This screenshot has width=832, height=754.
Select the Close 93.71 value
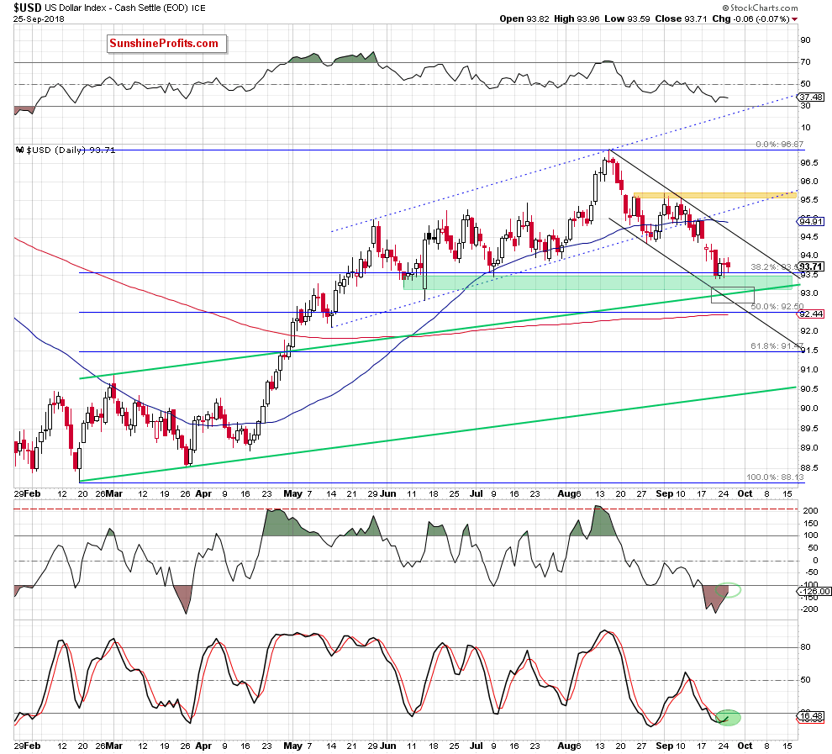(681, 18)
